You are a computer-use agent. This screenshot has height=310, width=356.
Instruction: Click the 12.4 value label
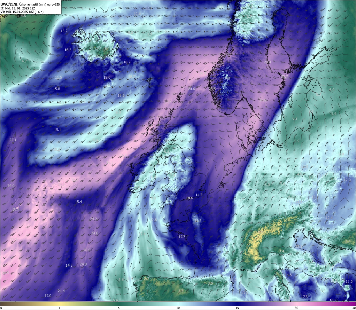click(x=329, y=218)
